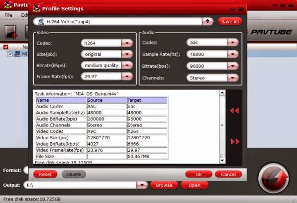The width and height of the screenshot is (297, 203).
Task: Toggle the select-all red checkbox in file list
Action: coord(6,47)
